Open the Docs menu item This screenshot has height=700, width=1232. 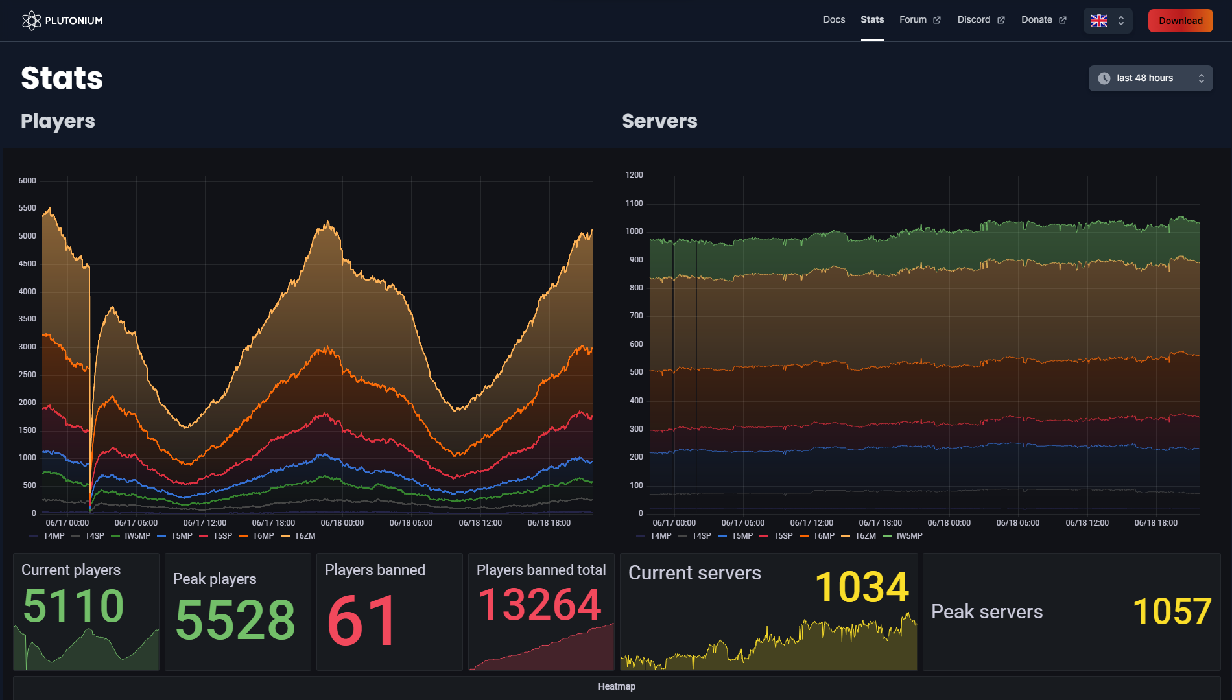[834, 20]
